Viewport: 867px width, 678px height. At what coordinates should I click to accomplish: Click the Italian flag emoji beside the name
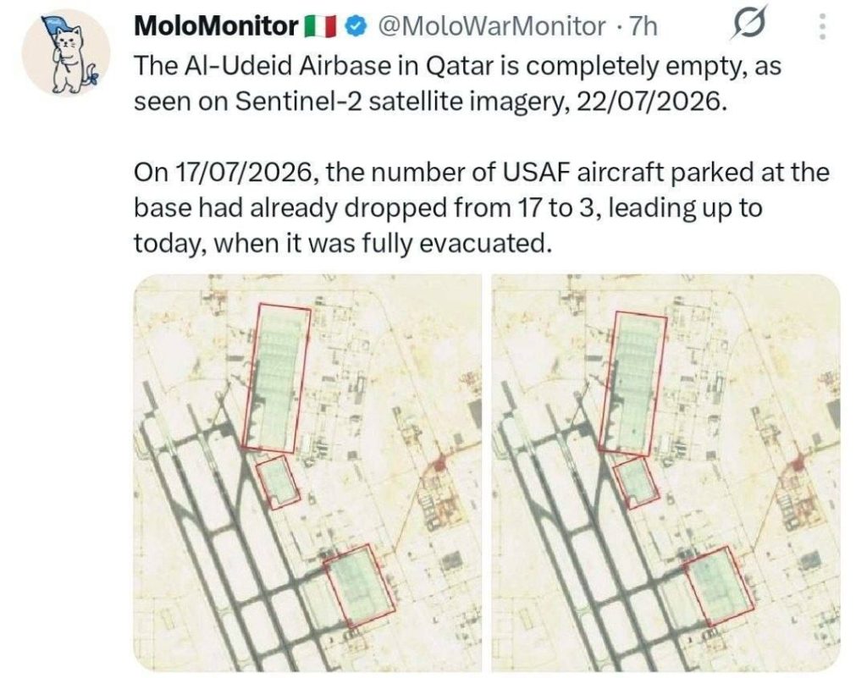pos(321,26)
